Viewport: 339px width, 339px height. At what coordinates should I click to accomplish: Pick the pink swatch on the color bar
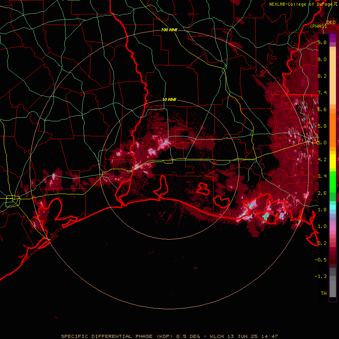(333, 228)
